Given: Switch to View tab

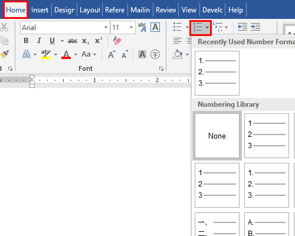Looking at the screenshot, I should (189, 10).
